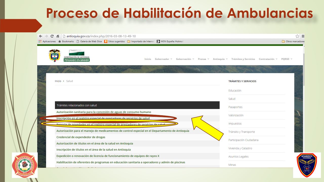
Task: Select Tránsito y Transporte in the sidebar
Action: click(241, 132)
